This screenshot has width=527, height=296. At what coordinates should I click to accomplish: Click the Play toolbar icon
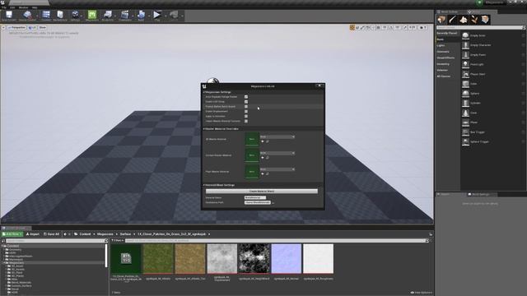[x=156, y=15]
